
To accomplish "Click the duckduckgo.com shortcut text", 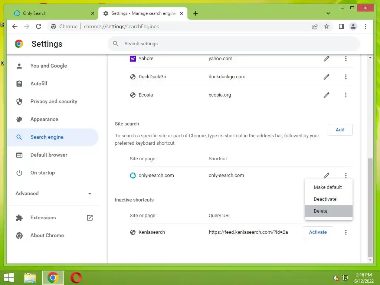I will coord(227,76).
